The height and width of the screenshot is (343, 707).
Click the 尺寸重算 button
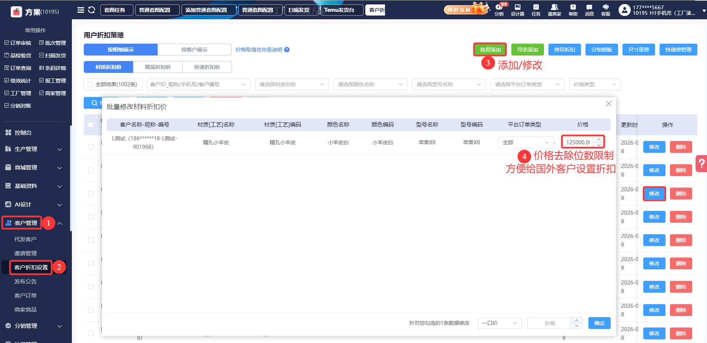coord(639,50)
